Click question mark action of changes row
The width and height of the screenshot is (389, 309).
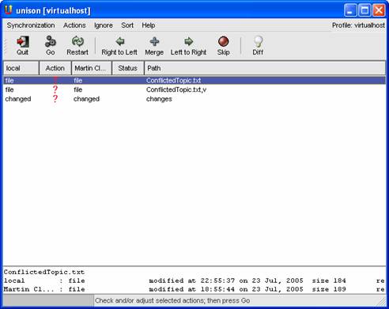pyautogui.click(x=55, y=99)
